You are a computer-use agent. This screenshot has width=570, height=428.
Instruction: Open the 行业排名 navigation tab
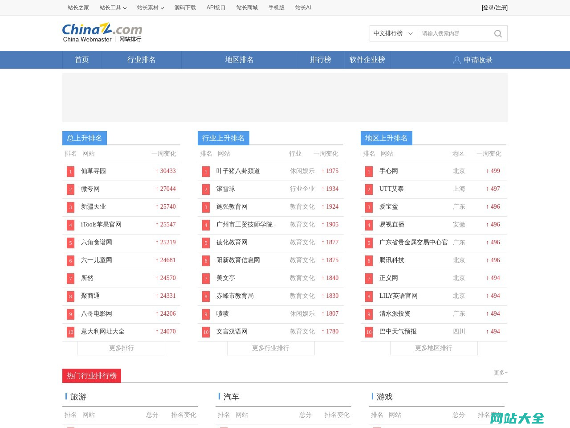[x=142, y=60]
